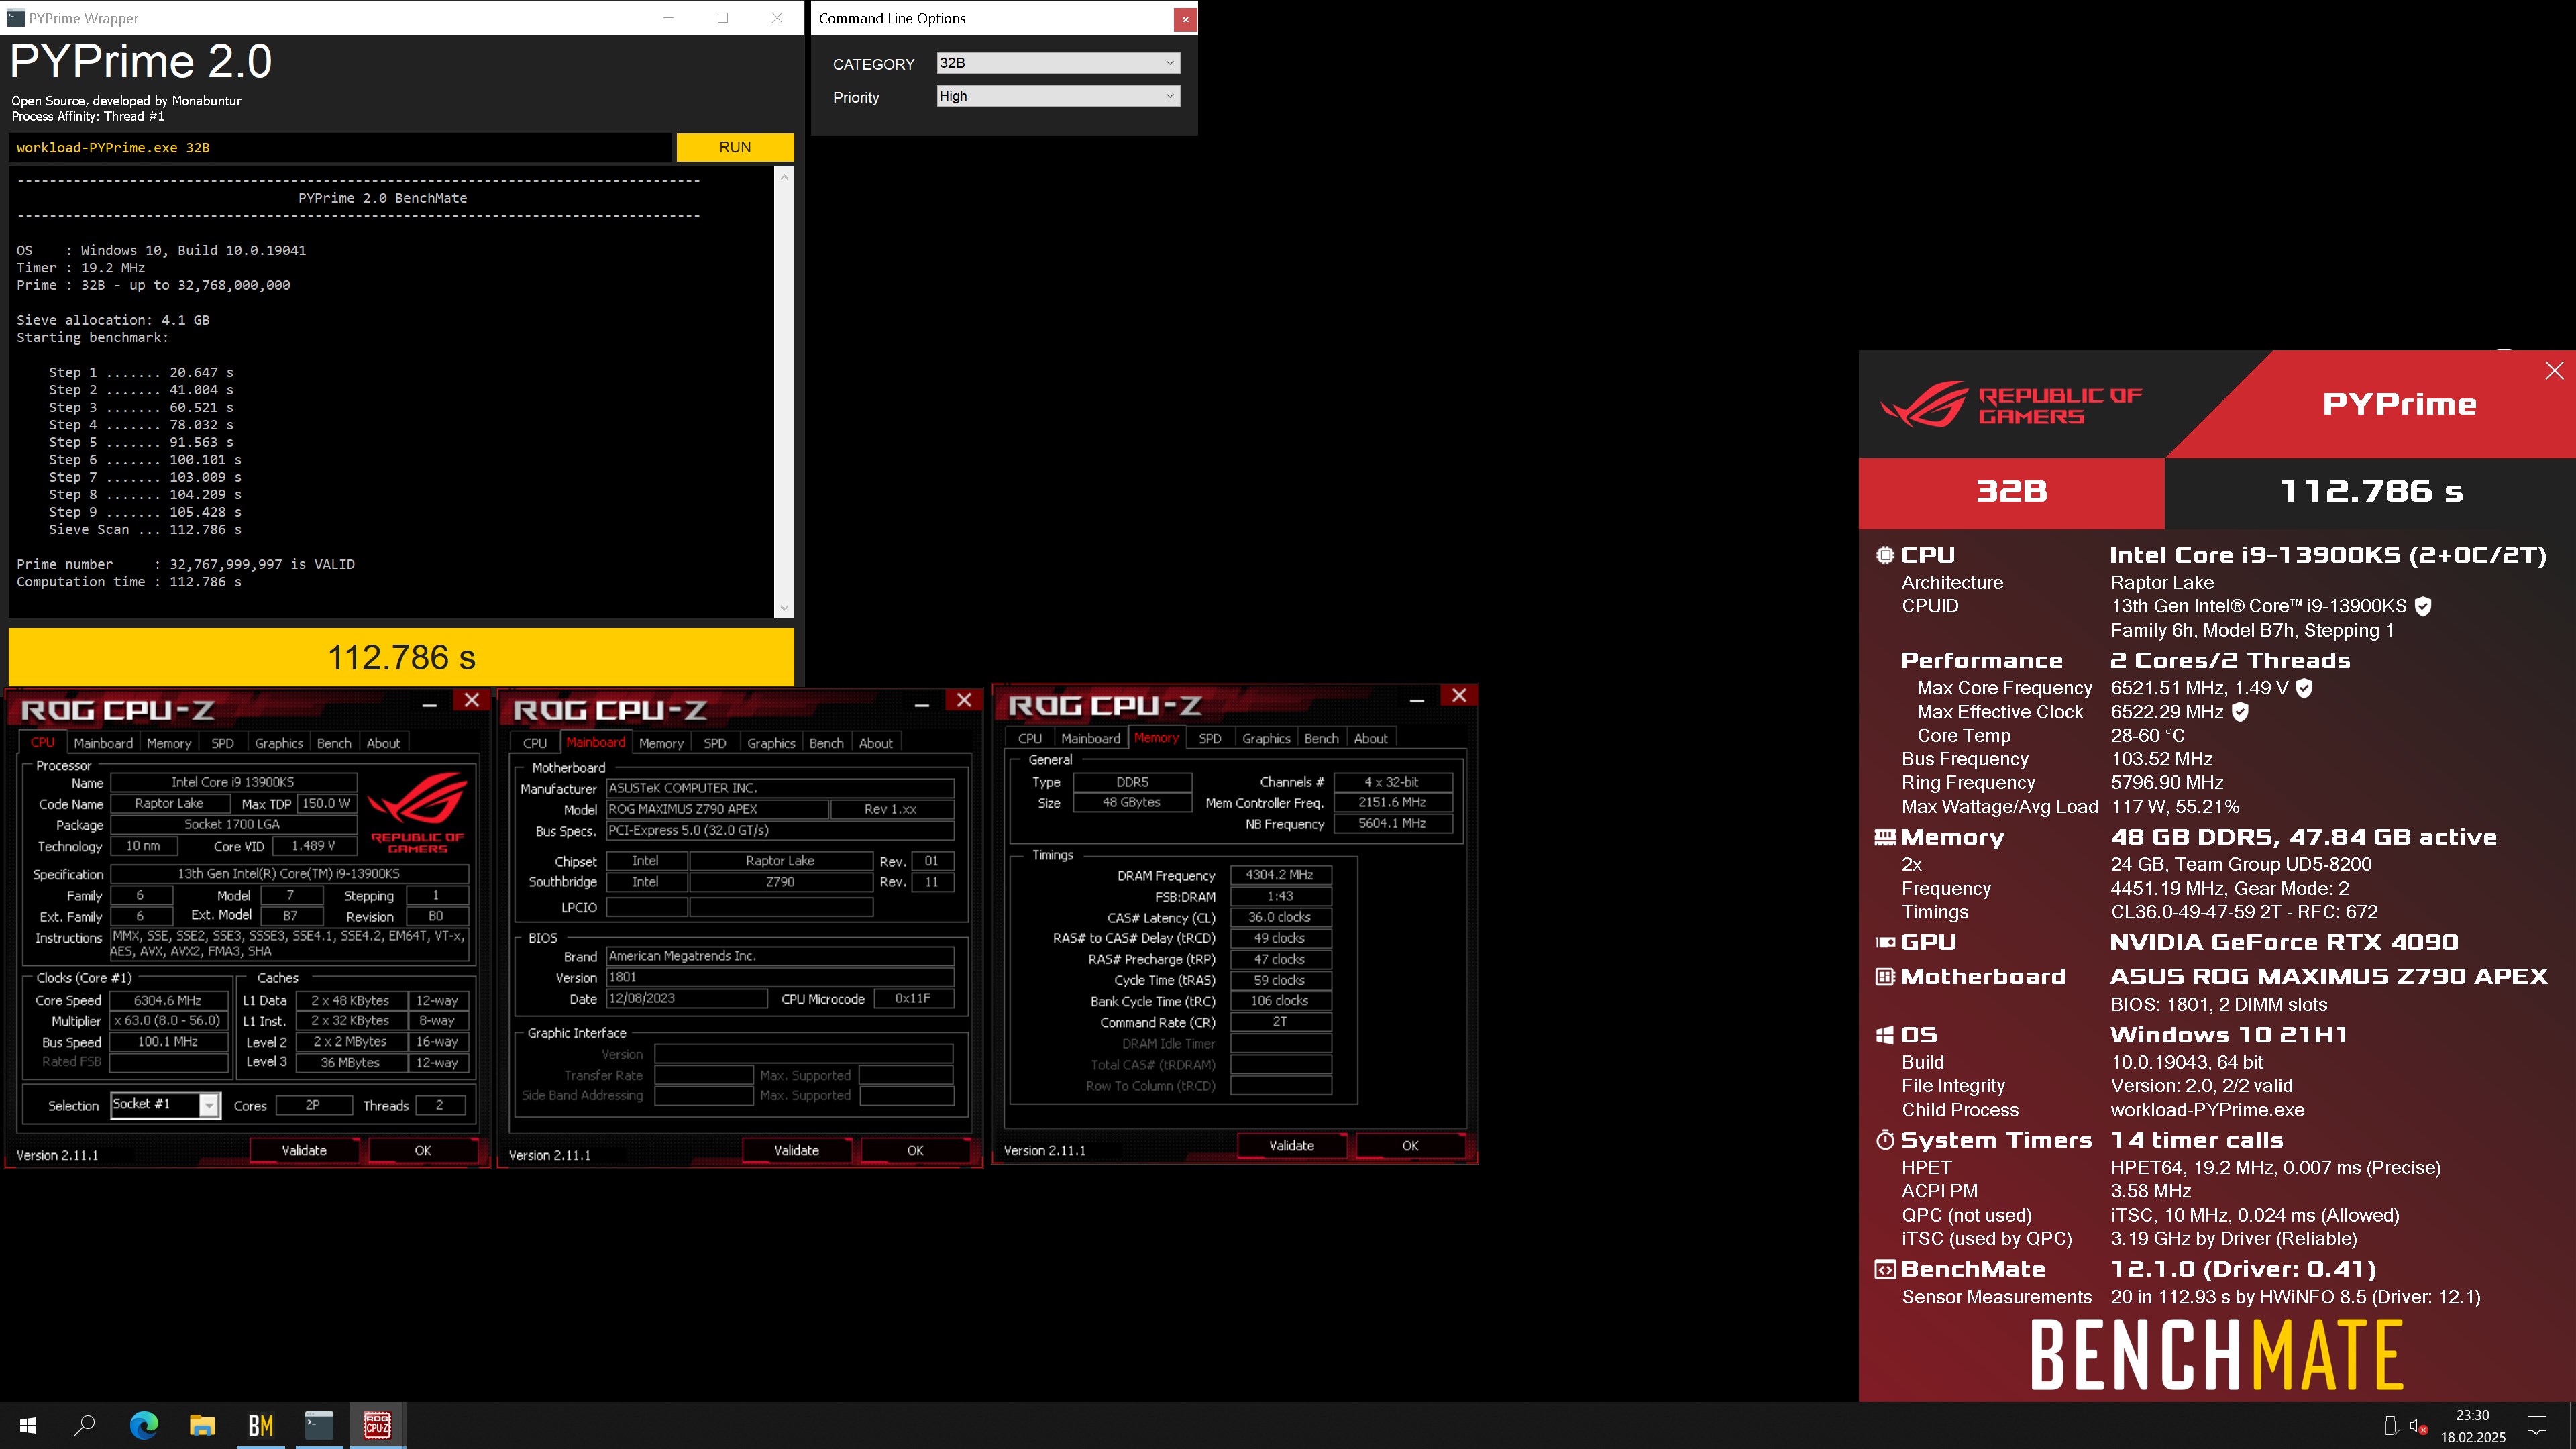Select SPD tab in first CPU-Z window
Image resolution: width=2576 pixels, height=1449 pixels.
pos(222,743)
